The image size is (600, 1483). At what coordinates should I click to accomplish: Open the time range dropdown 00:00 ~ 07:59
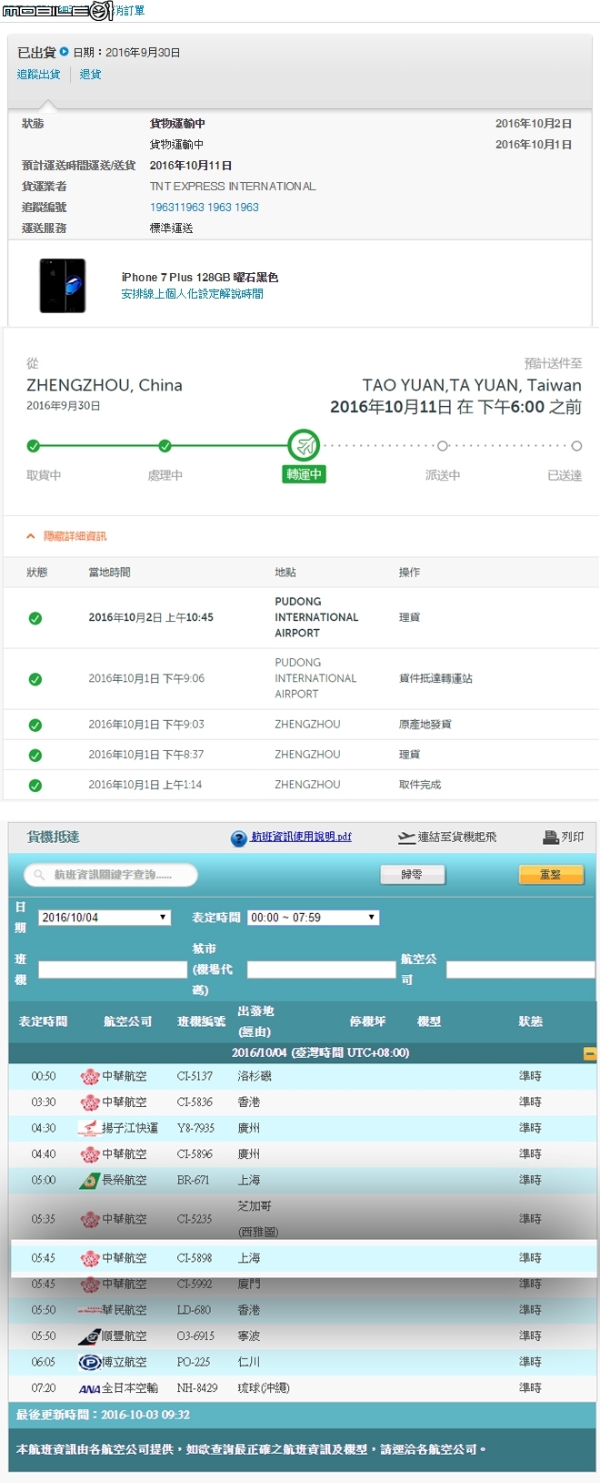click(313, 918)
